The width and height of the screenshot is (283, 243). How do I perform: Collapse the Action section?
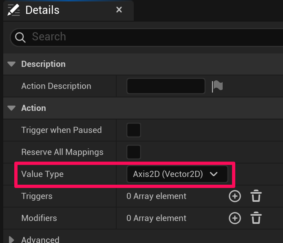pos(12,108)
